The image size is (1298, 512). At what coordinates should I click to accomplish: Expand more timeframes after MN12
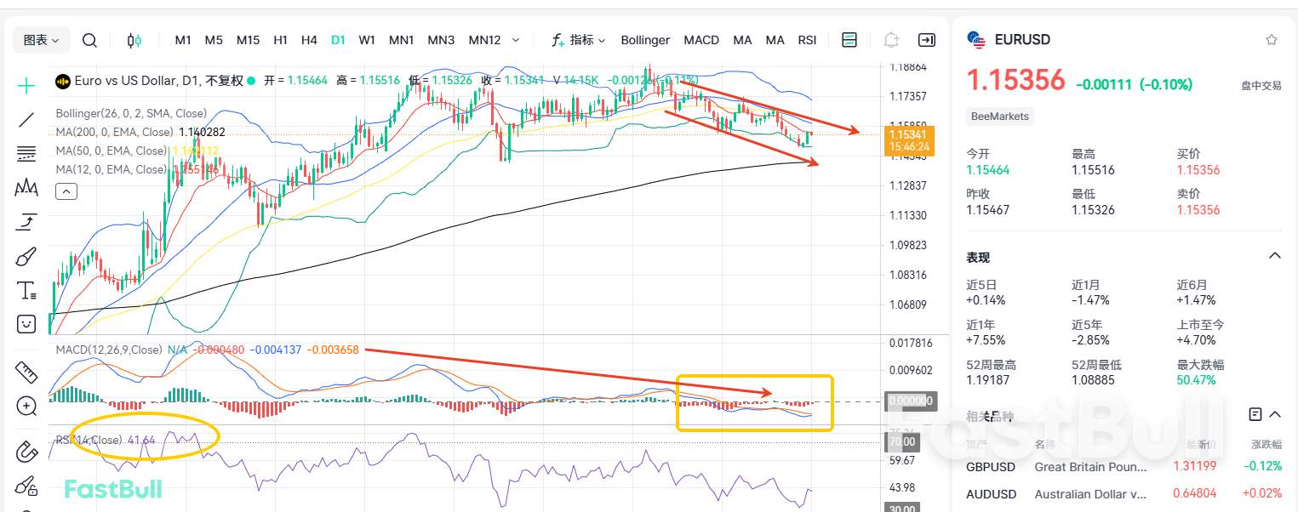tap(516, 40)
